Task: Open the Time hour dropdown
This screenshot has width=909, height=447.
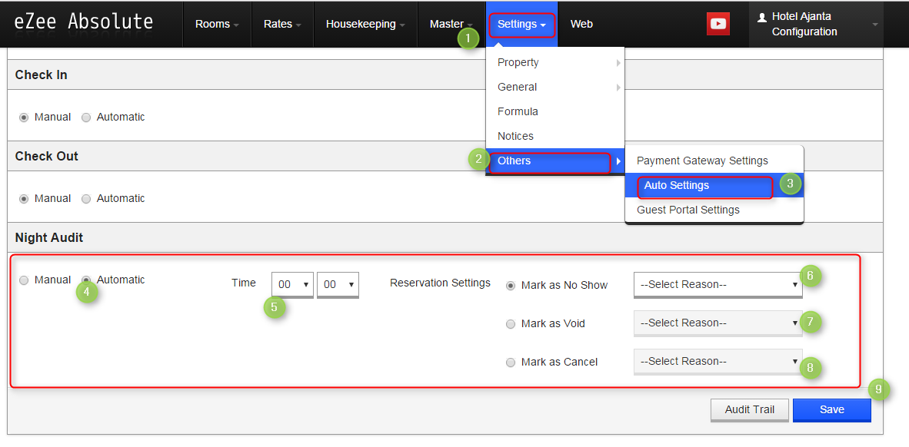Action: [292, 285]
